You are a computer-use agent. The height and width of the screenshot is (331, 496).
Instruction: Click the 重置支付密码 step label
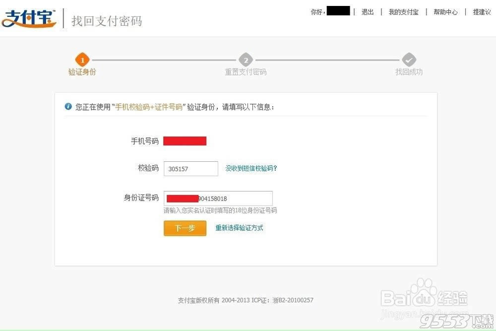(246, 72)
